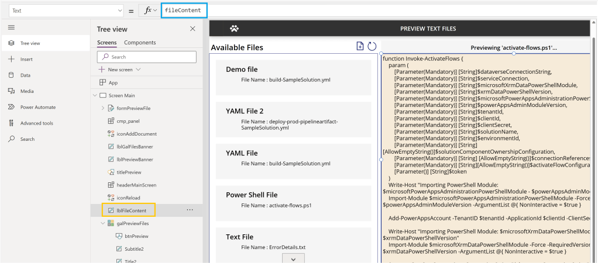Viewport: 598px width, 263px height.
Task: Open more options for lblFileContent
Action: [190, 210]
